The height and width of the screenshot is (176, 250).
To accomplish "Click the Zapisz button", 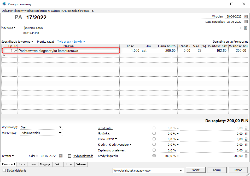I will click(195, 170).
